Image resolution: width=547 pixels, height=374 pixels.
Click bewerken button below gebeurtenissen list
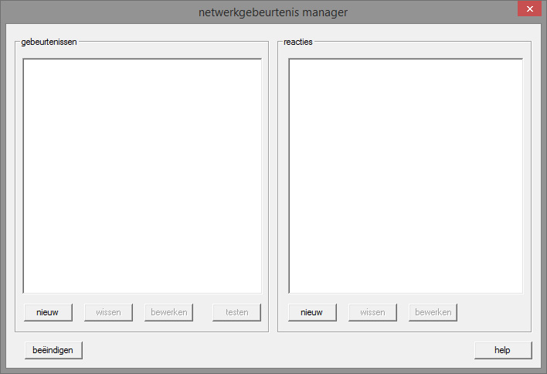[x=168, y=312]
